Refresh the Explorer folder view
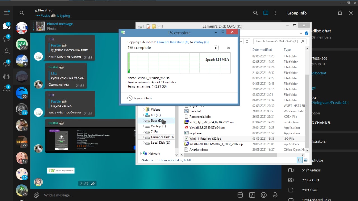This screenshot has width=358, height=201. (247, 41)
